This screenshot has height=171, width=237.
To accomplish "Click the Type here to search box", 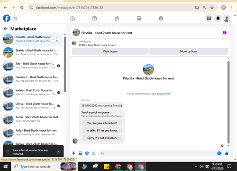I will click(x=44, y=167).
